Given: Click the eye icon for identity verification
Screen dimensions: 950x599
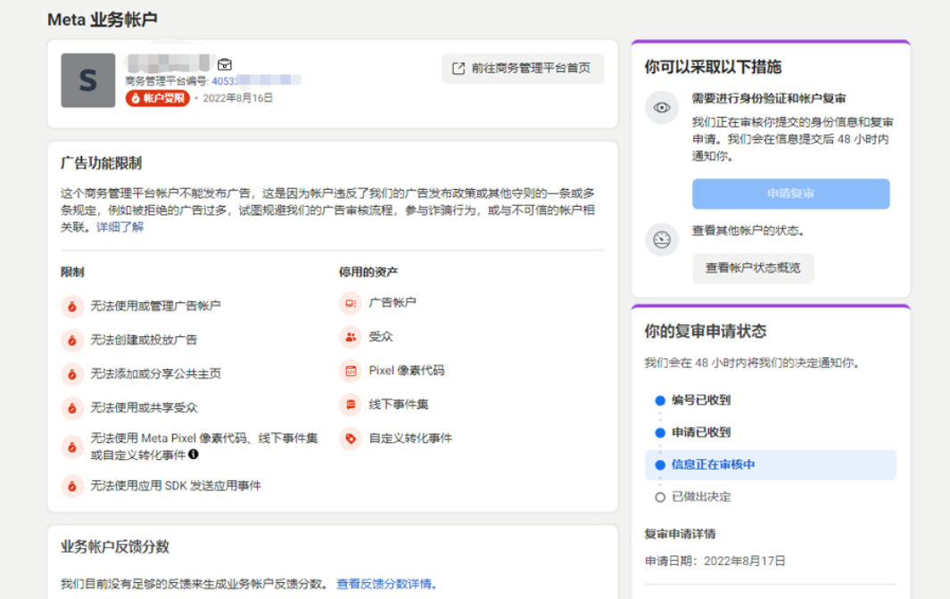Looking at the screenshot, I should point(662,108).
